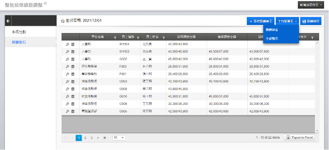Open the items-per-page dropdown showing 10
Viewport: 329px width, 150px height.
pos(119,138)
